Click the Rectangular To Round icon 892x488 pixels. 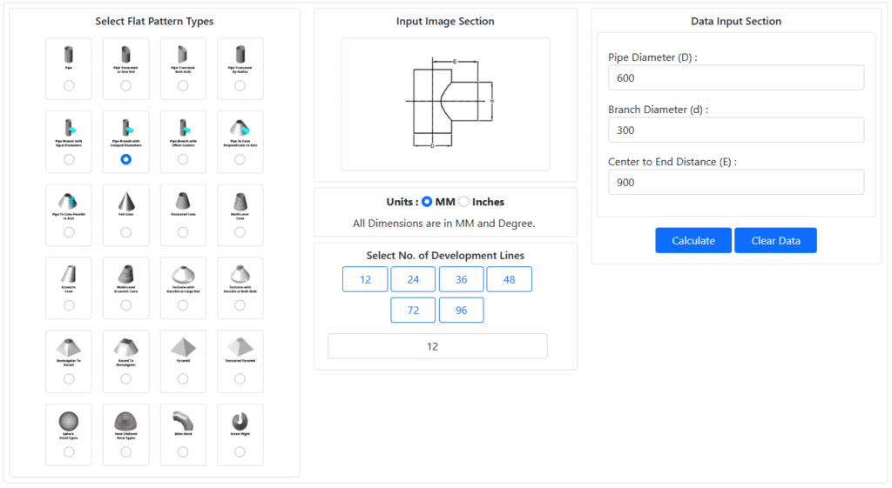69,348
